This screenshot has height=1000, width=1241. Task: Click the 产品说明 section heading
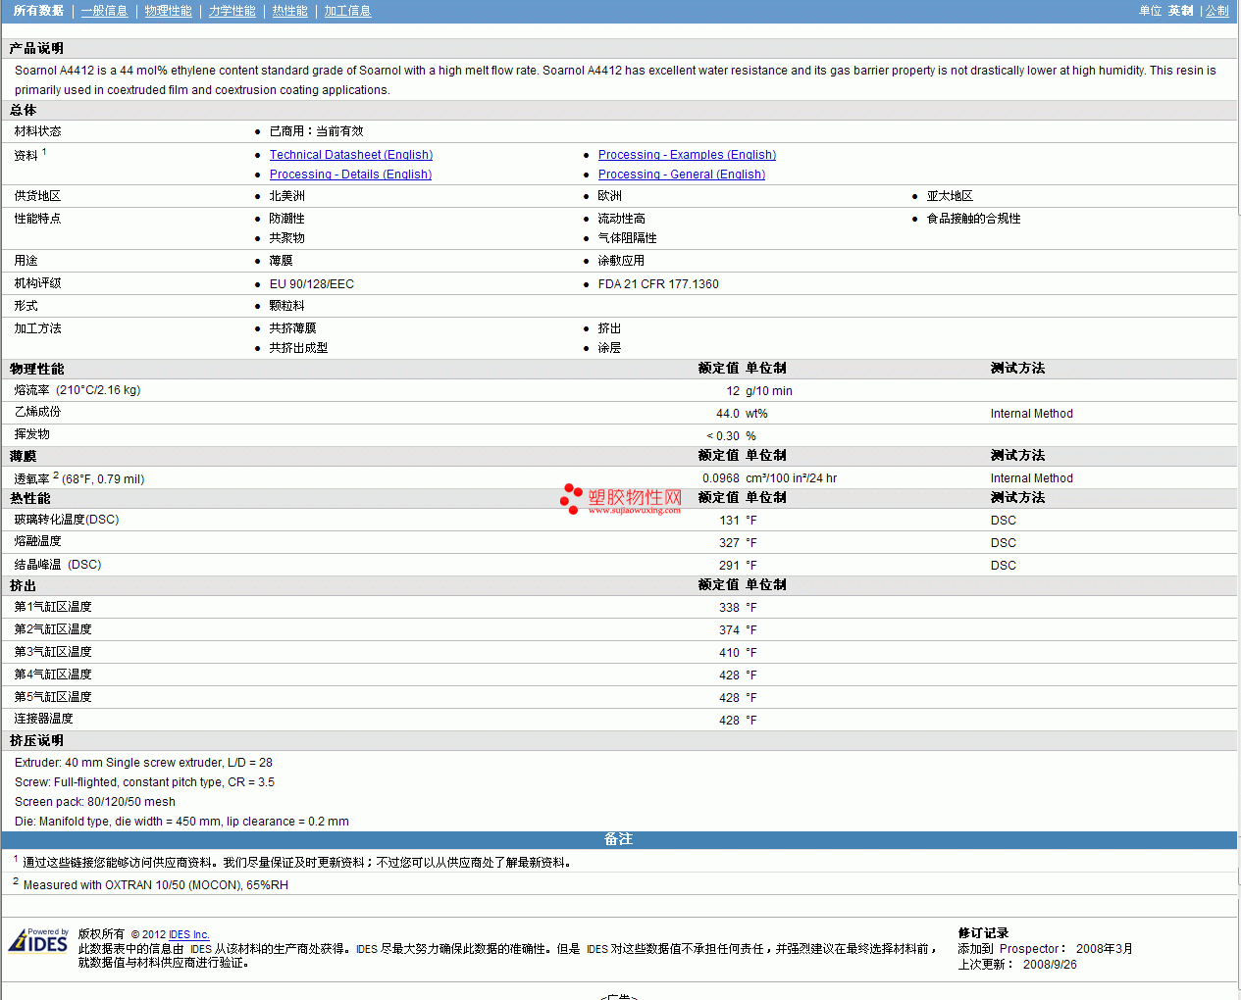click(x=36, y=48)
